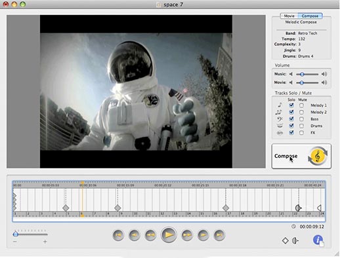Image resolution: width=340 pixels, height=258 pixels.
Task: Mute the Bass track
Action: 301,119
